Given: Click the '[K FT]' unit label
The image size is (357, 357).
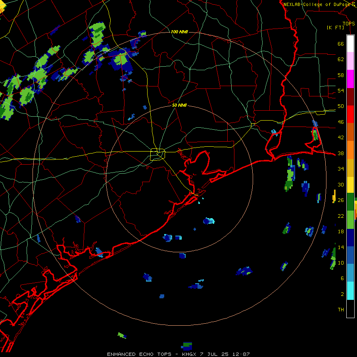Looking at the screenshot, I should pos(335,27).
